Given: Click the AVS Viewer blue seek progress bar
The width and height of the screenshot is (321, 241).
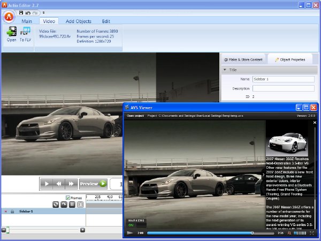Looking at the screenshot, I should pos(210,233).
